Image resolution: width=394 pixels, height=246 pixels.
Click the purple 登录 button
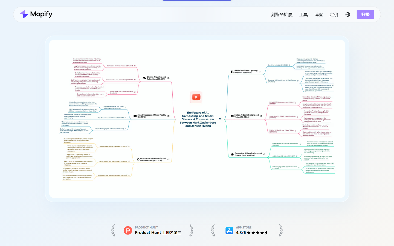coord(366,14)
